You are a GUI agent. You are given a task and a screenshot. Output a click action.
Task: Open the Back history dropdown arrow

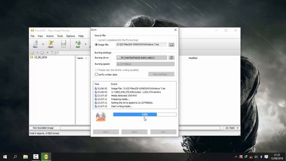(x=38, y=53)
